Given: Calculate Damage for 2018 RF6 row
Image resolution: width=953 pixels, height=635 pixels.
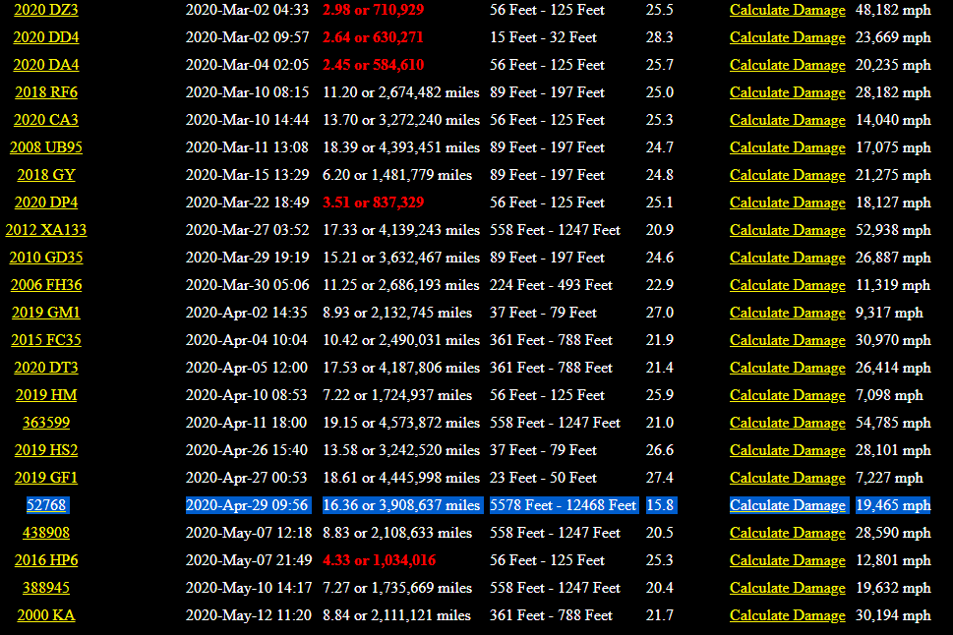Looking at the screenshot, I should 787,92.
